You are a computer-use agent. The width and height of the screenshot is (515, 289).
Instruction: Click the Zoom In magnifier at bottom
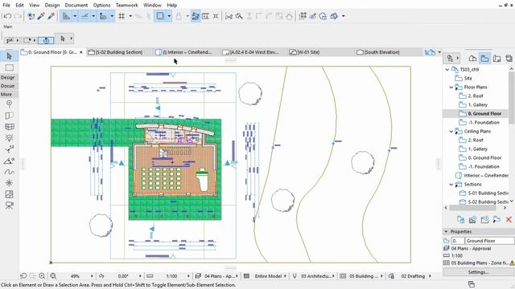(42, 276)
